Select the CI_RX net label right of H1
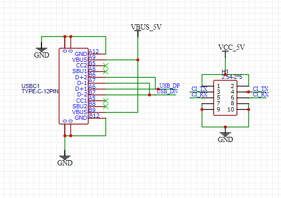Viewport: 281px width, 198px height. 261,94
